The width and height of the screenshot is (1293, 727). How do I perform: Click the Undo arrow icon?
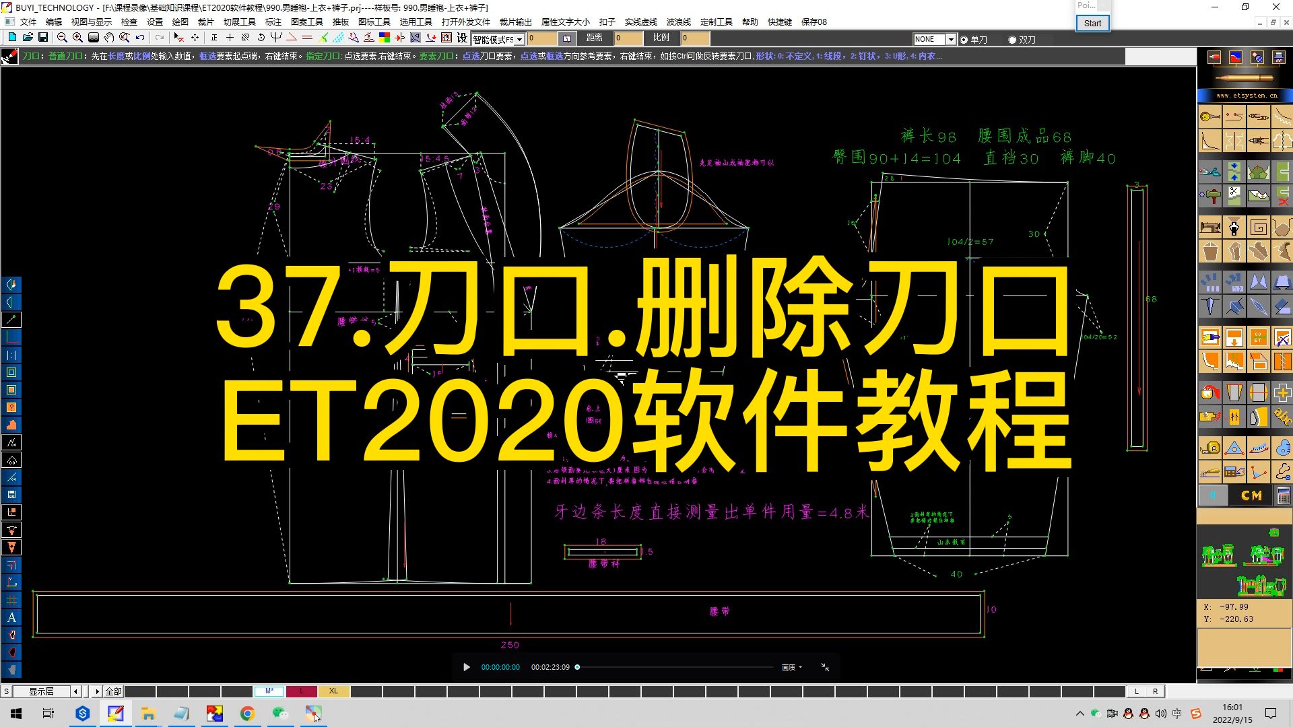[x=140, y=38]
